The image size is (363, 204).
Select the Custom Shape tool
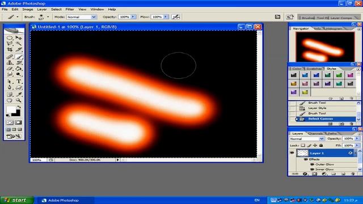point(19,87)
